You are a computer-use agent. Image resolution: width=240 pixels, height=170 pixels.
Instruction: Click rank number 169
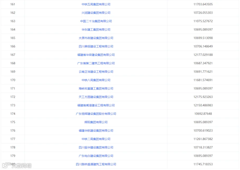[13, 72]
